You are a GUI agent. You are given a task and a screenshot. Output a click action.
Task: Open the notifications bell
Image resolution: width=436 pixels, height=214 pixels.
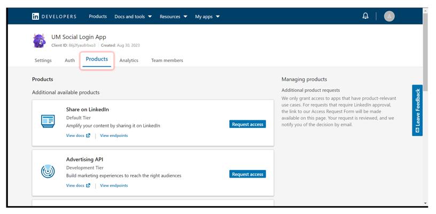pyautogui.click(x=365, y=16)
